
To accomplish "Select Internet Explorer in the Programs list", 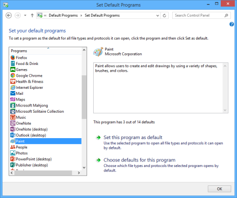I will 29,87.
